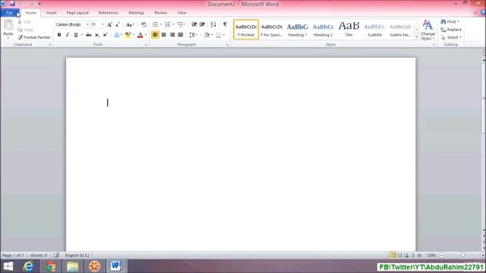Open Paragraph dialog launcher
The image size is (486, 273).
coord(227,45)
